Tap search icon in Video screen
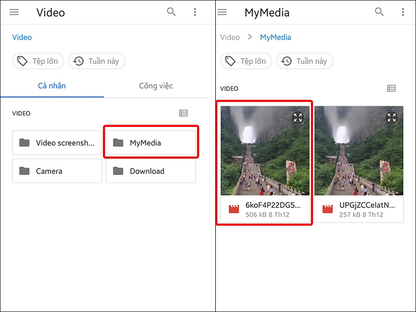416x312 pixels. tap(171, 12)
